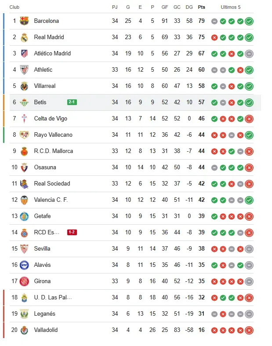Screen dimensions: 272x346
Task: Click the Celta de Vigo crest
Action: [24, 119]
